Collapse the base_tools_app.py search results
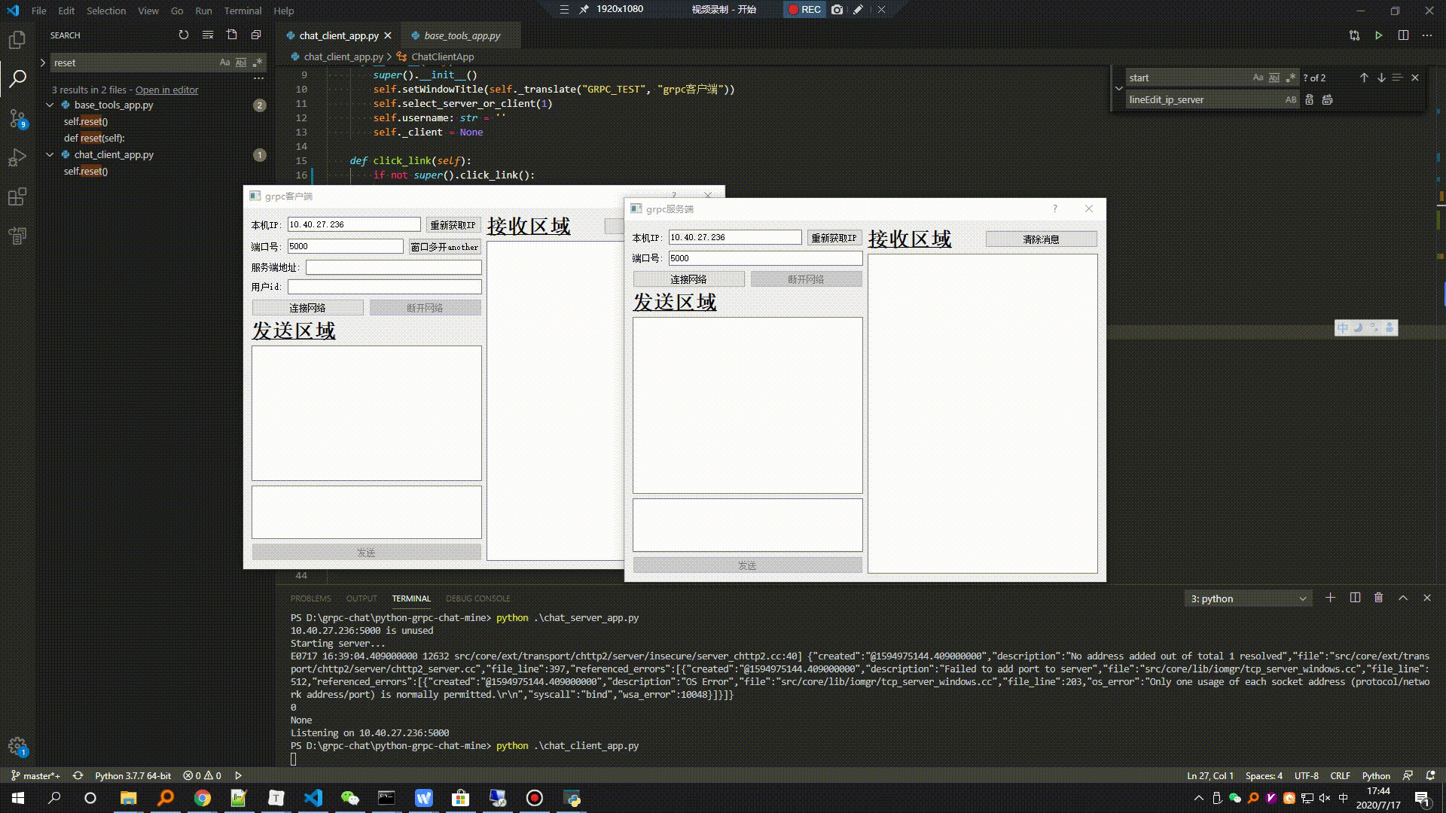Image resolution: width=1446 pixels, height=813 pixels. coord(50,105)
